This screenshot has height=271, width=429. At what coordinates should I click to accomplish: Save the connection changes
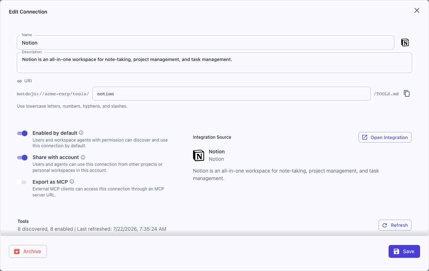[404, 251]
